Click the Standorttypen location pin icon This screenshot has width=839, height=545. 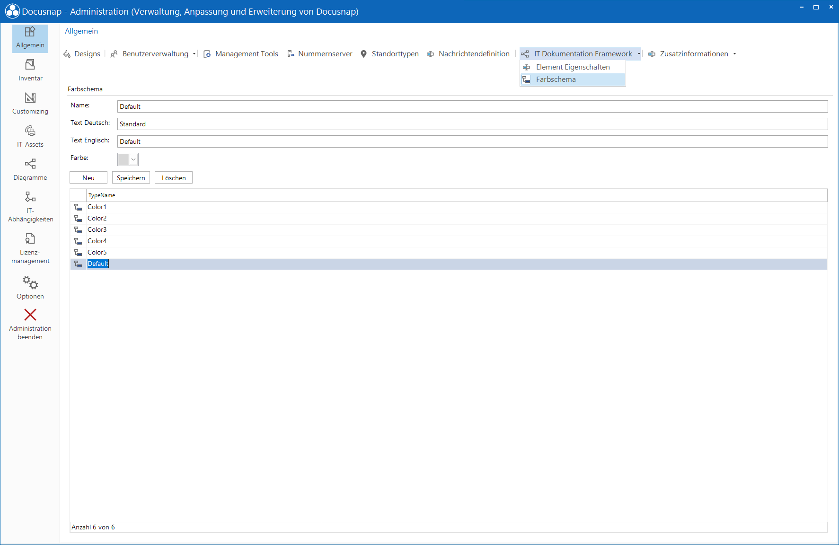point(363,54)
